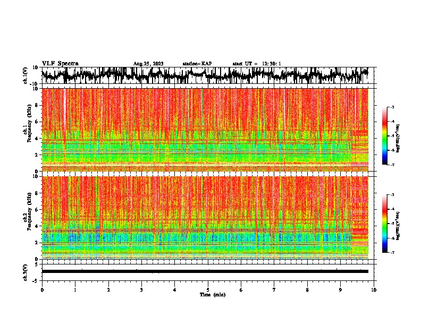Click the 'station=KAP' label
Screen dimensions: 421x325
tap(197, 64)
